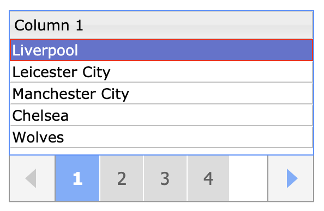Click the partially visible row under Wolves
324x211 pixels.
(x=161, y=151)
